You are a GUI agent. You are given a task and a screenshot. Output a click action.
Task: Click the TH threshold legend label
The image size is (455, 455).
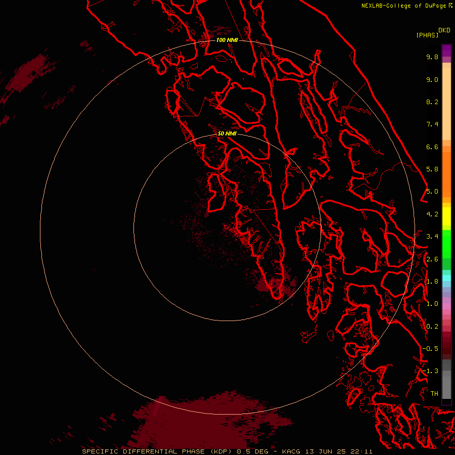coord(434,394)
